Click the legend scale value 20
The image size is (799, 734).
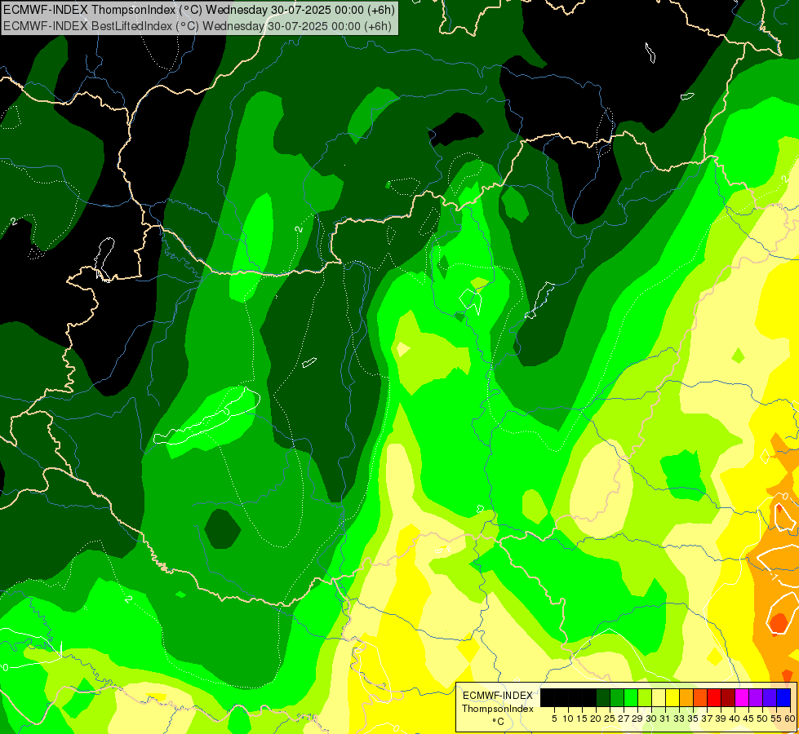tap(596, 719)
